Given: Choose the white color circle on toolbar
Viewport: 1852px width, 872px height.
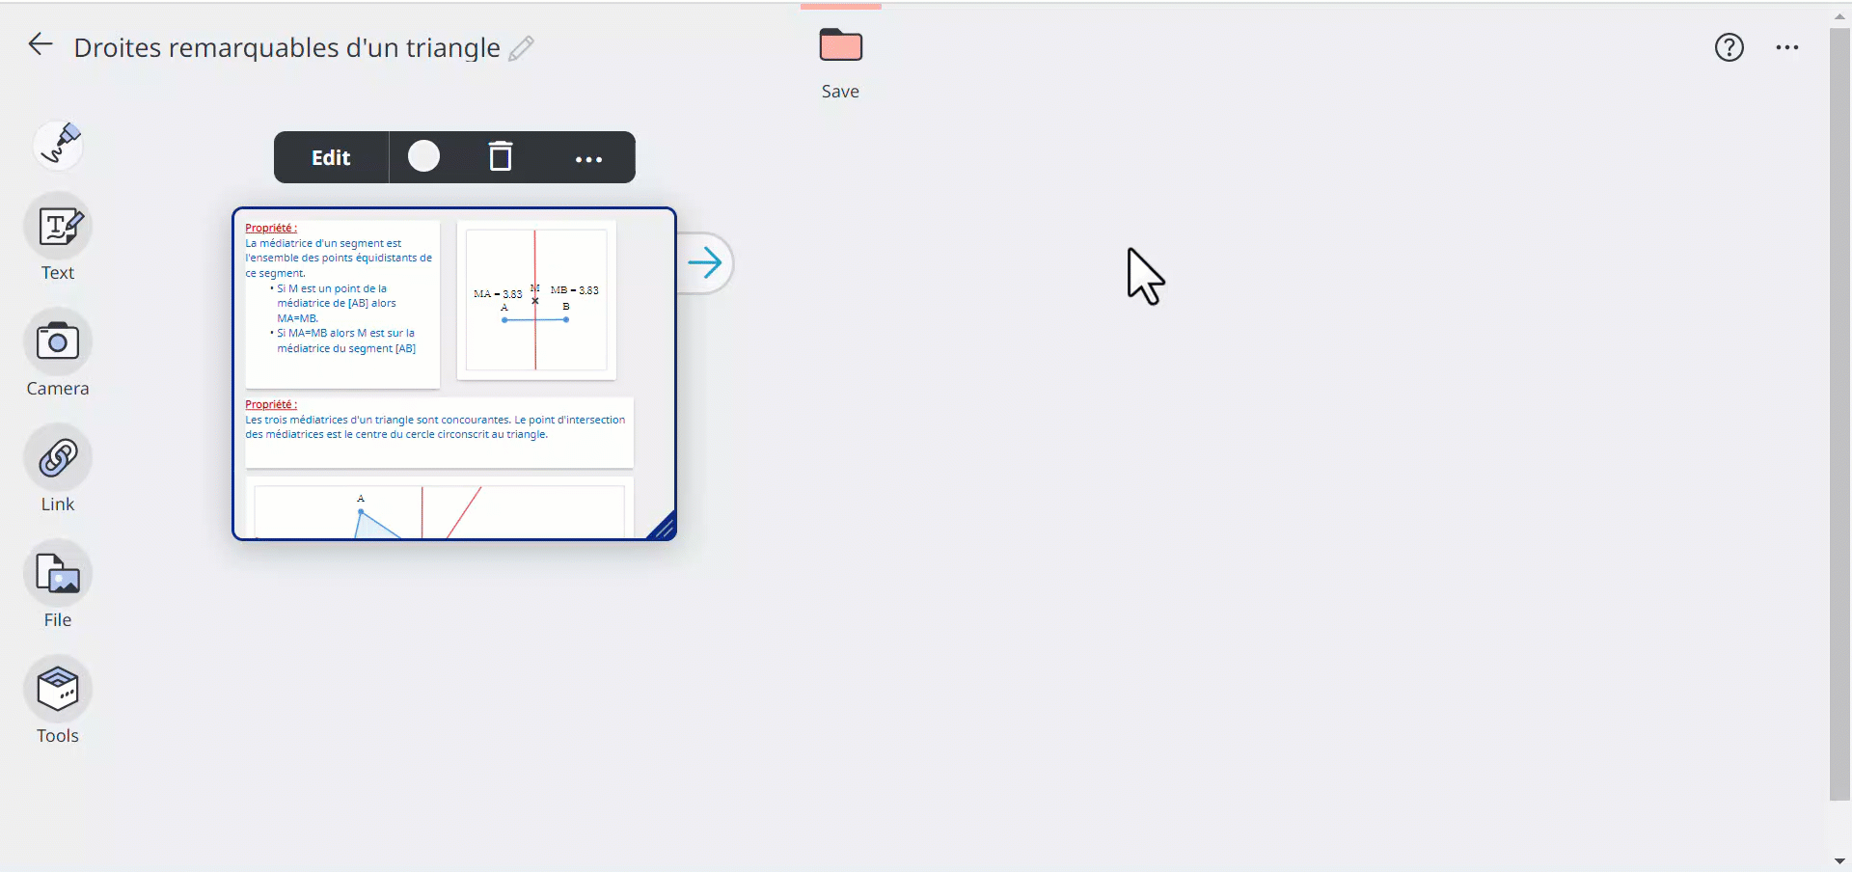Looking at the screenshot, I should pyautogui.click(x=423, y=156).
